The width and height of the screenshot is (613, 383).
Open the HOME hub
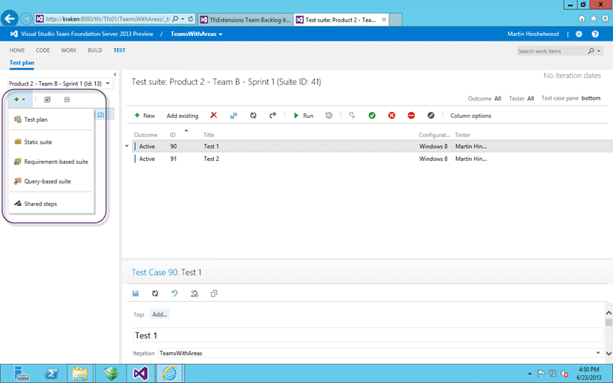click(x=17, y=50)
